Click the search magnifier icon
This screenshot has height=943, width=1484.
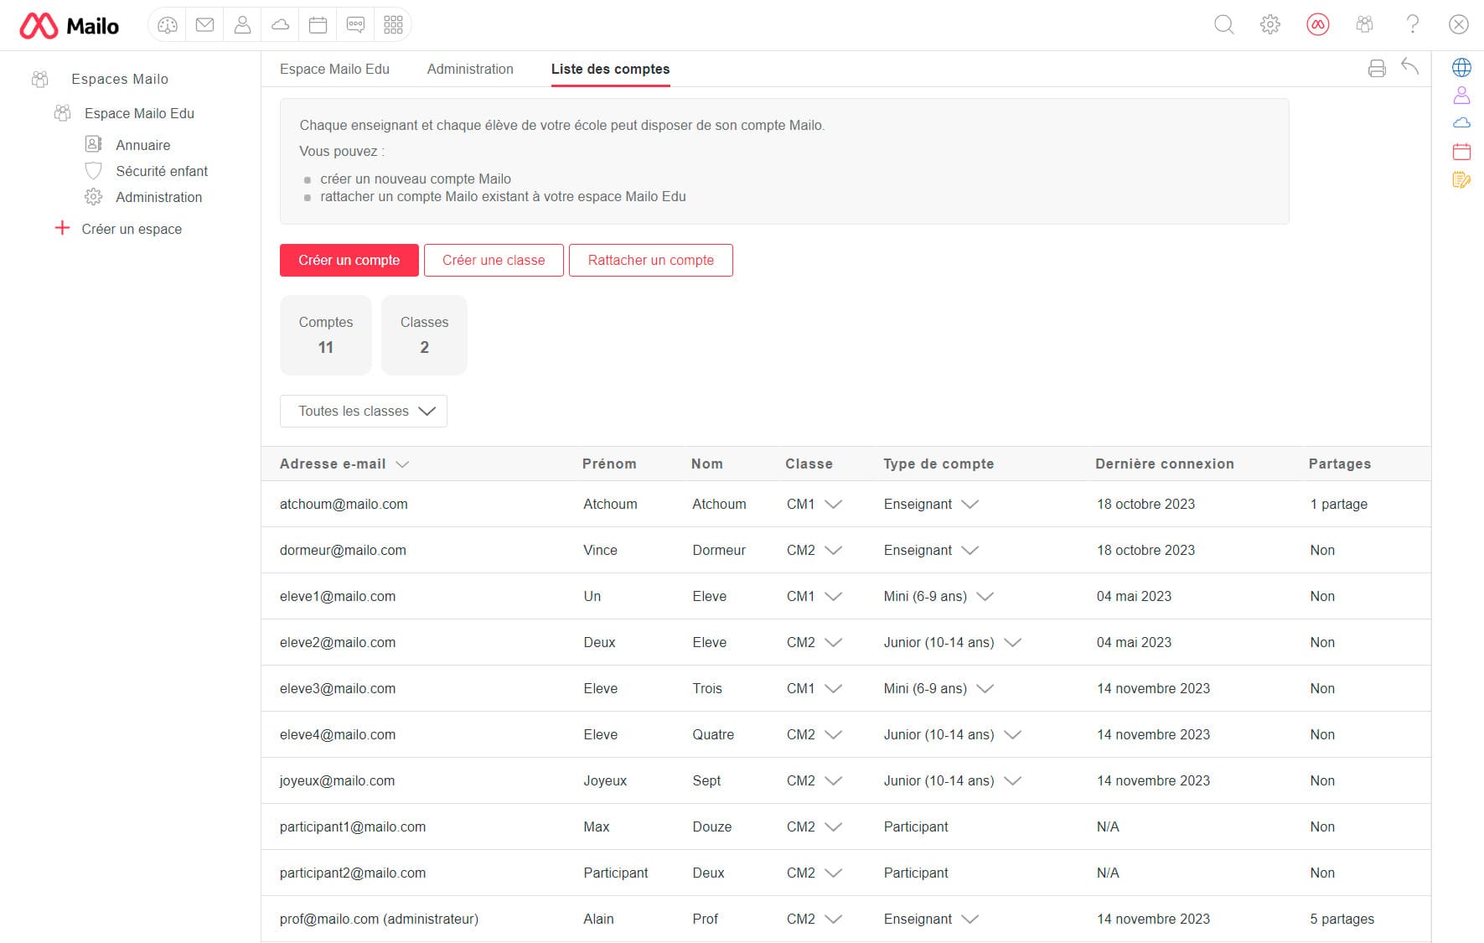[1223, 25]
